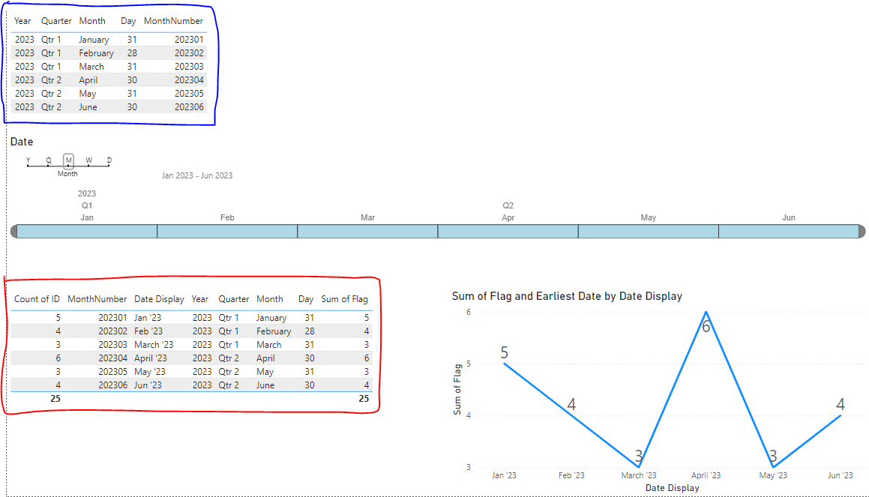
Task: Click the Q2 label above timeline
Action: coord(508,205)
